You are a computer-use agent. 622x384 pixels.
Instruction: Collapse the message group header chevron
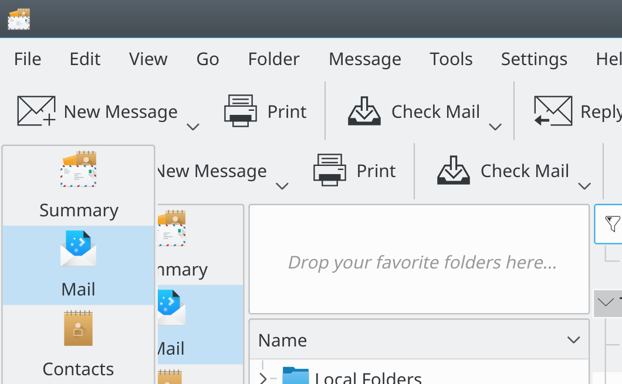[606, 303]
